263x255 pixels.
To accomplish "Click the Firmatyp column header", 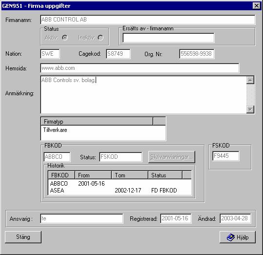I will [97, 121].
